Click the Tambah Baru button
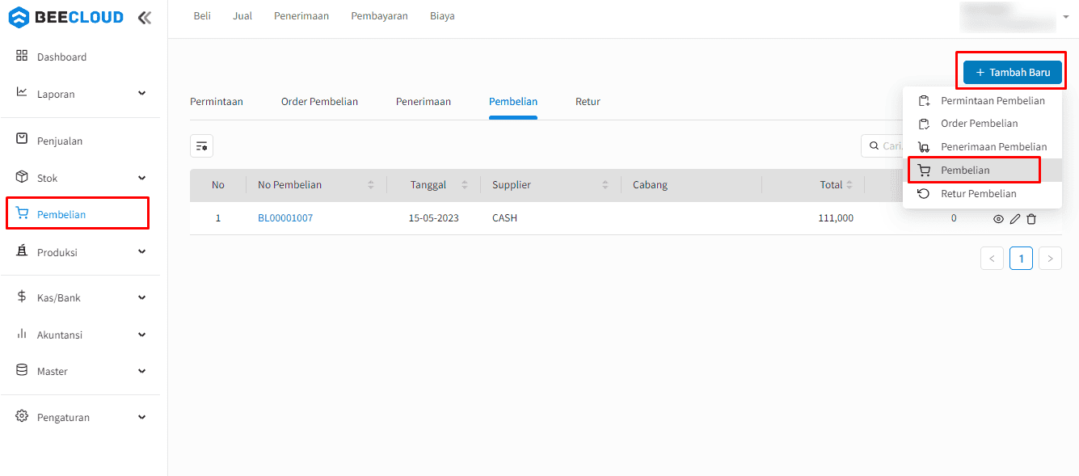 coord(1013,72)
